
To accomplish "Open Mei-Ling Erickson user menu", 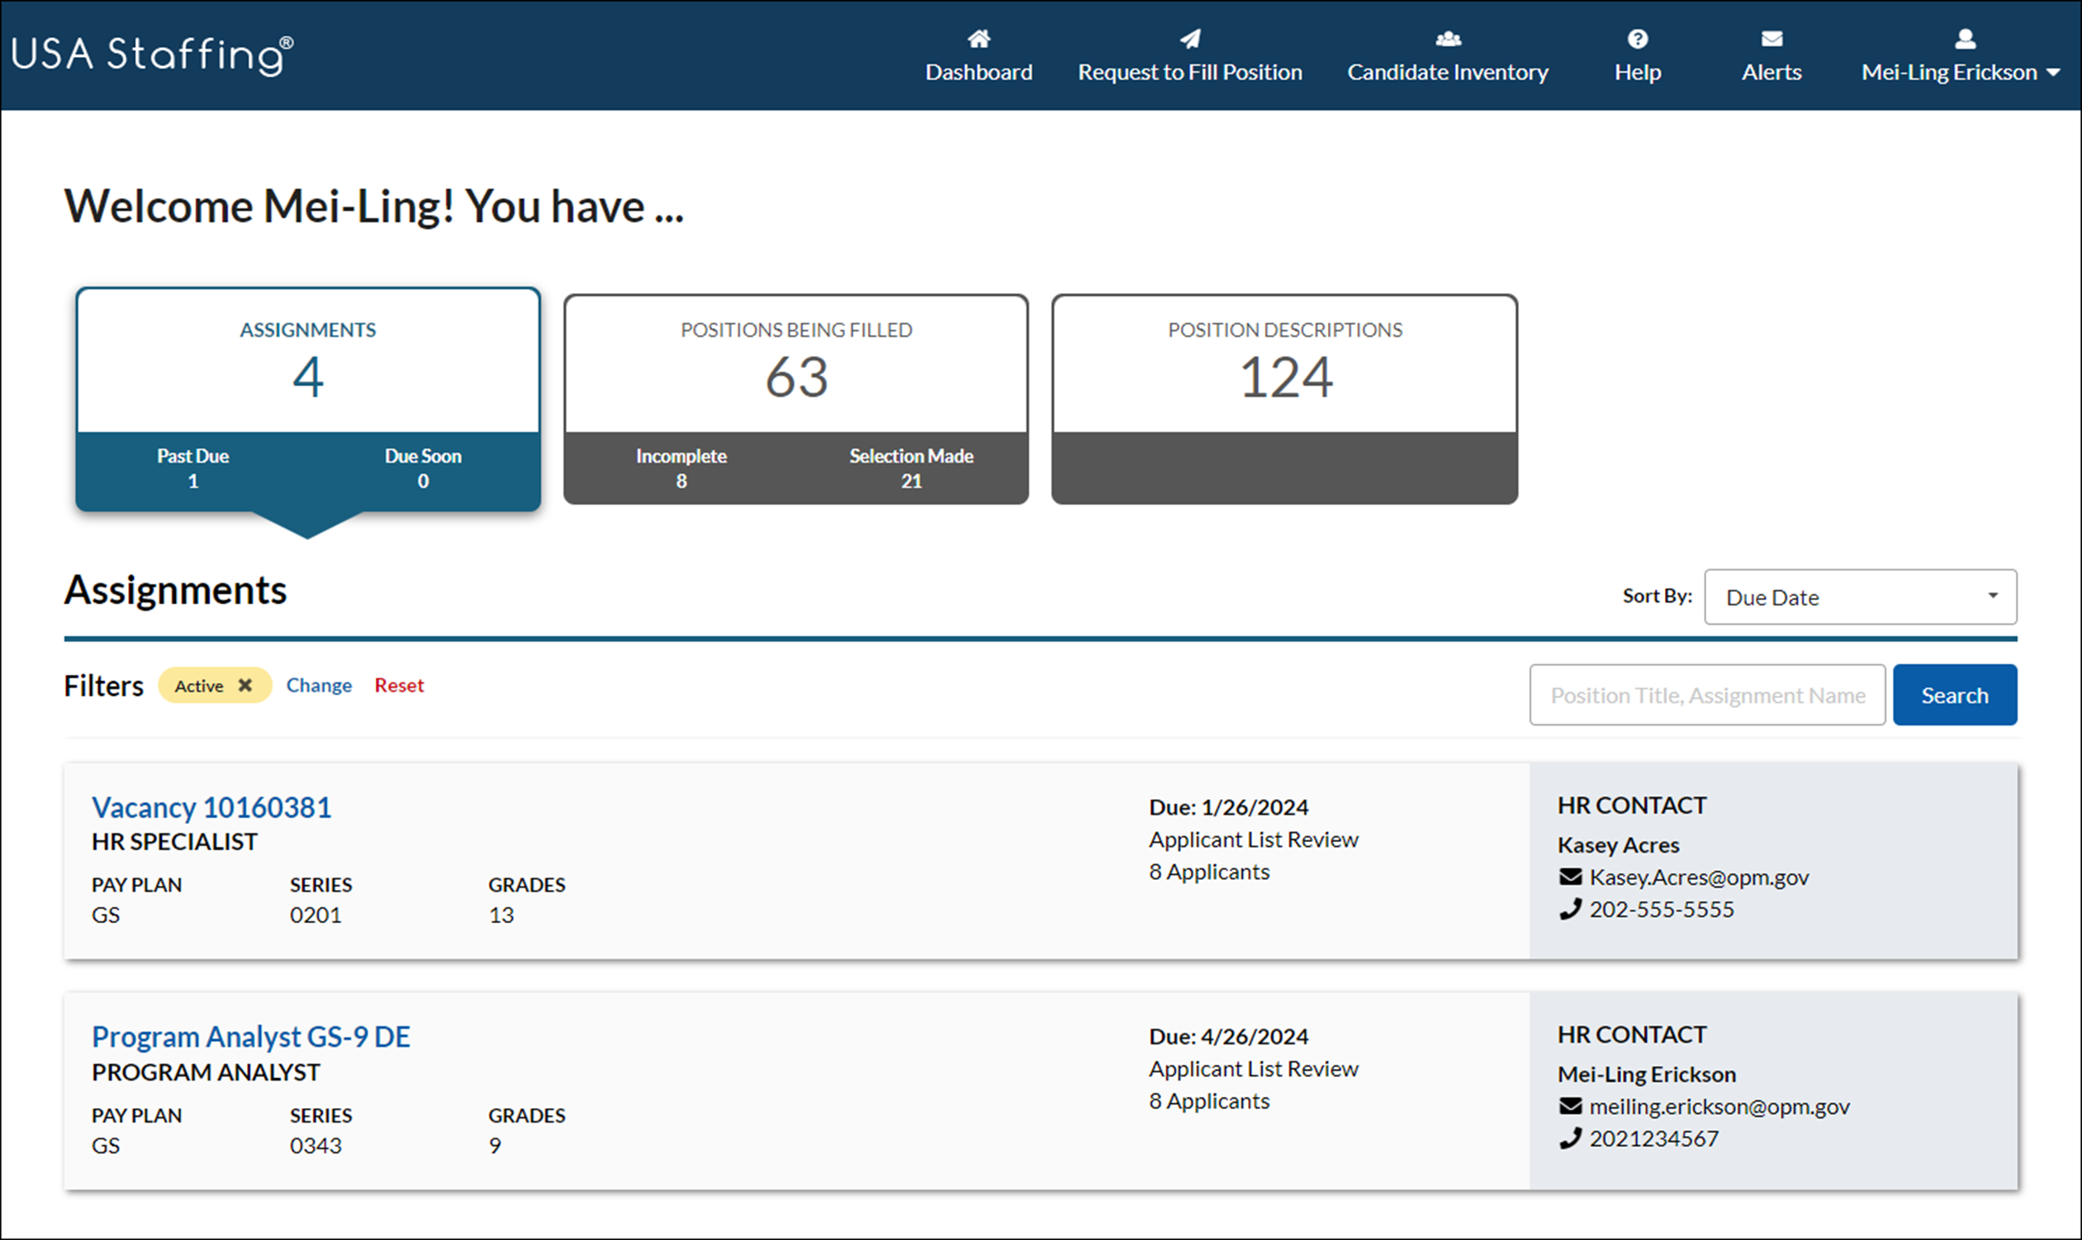I will click(1960, 55).
